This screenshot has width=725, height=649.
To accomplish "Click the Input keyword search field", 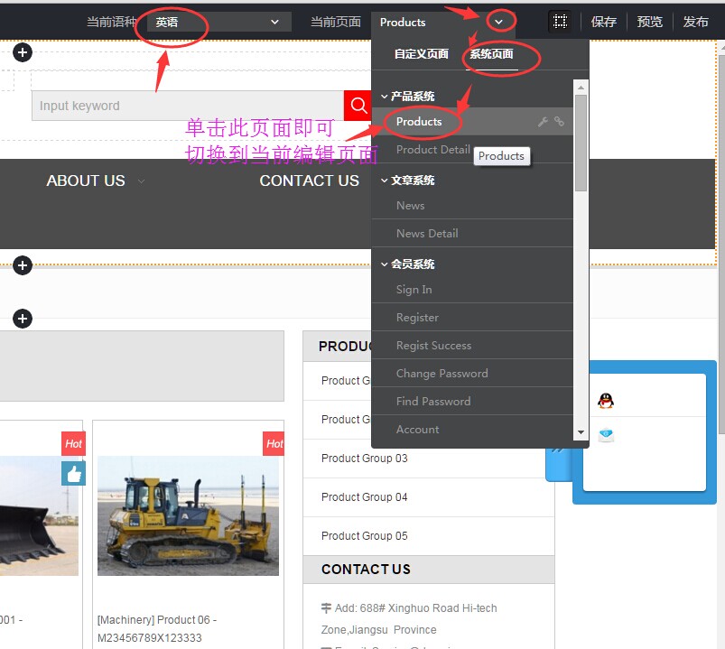I will [x=181, y=106].
